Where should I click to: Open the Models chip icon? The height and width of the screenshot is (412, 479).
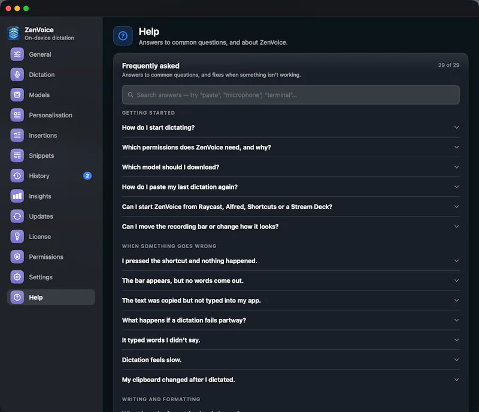pos(17,95)
